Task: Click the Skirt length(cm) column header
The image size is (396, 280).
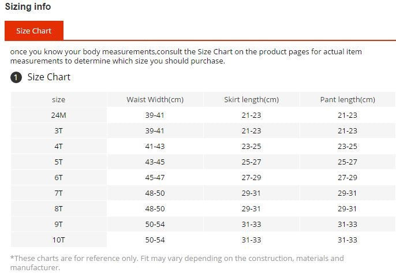Action: pyautogui.click(x=251, y=99)
